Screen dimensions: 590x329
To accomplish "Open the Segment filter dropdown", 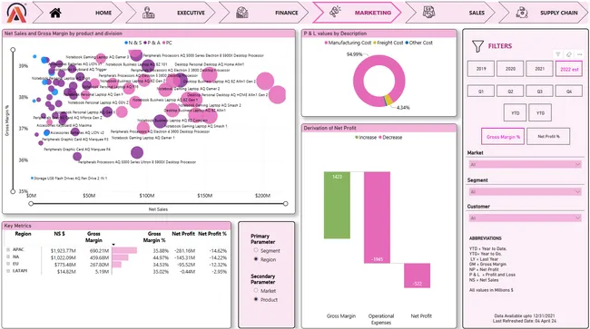I will point(525,192).
